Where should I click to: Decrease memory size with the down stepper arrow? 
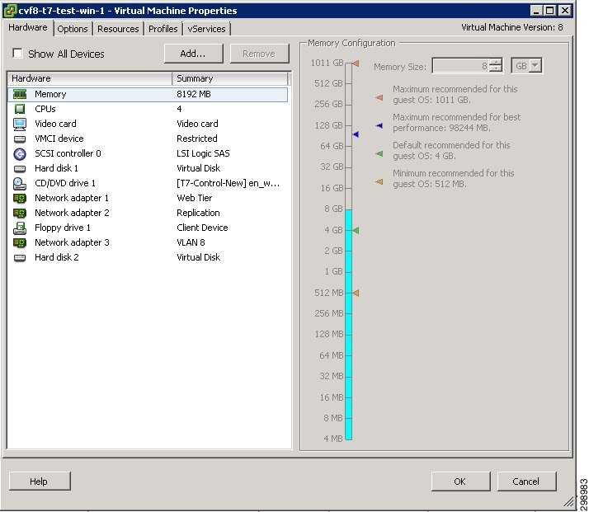[x=497, y=68]
